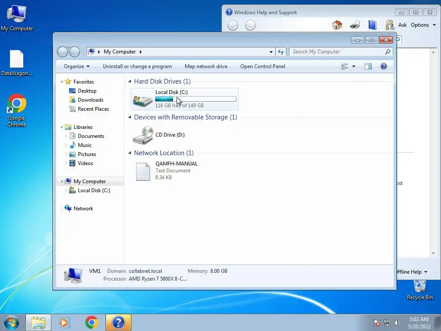Image resolution: width=441 pixels, height=331 pixels.
Task: Open Options dropdown in Help window
Action: (423, 25)
